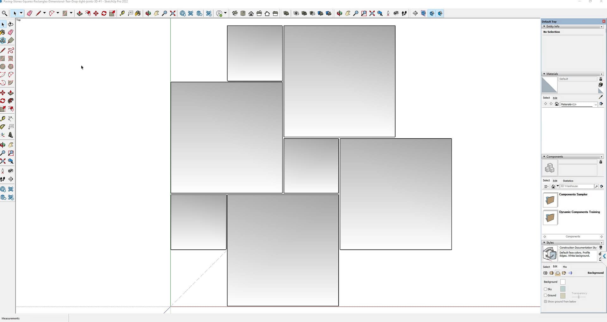The image size is (607, 322).
Task: Open the Mix tab in Styles
Action: click(565, 267)
